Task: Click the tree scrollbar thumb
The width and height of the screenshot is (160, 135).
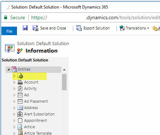Action: [64, 82]
